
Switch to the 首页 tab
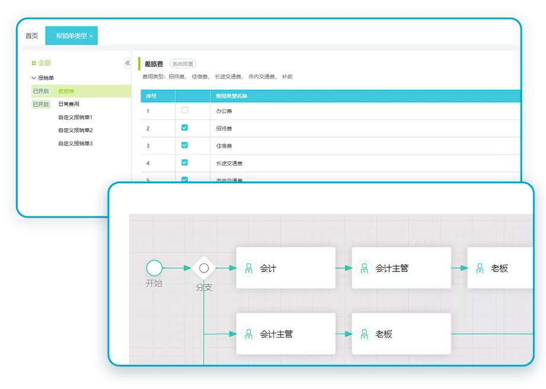tap(31, 36)
